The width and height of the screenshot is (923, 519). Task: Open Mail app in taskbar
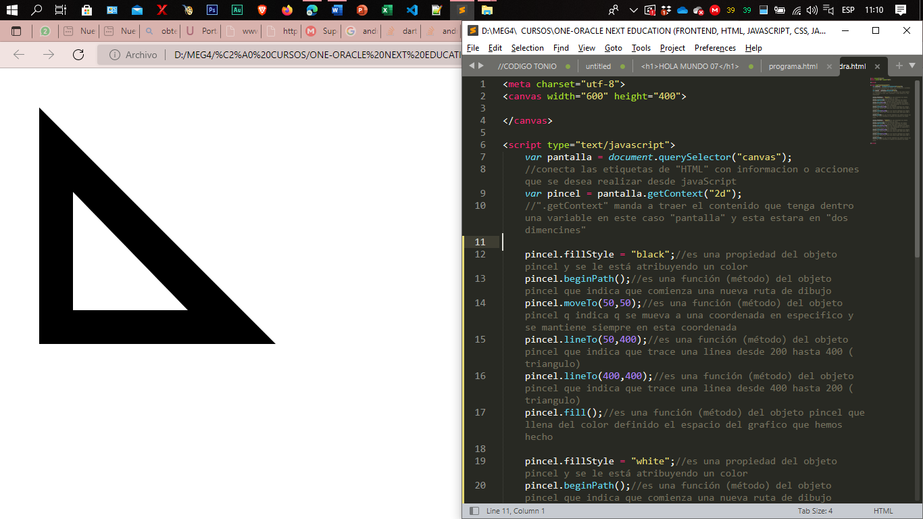137,10
